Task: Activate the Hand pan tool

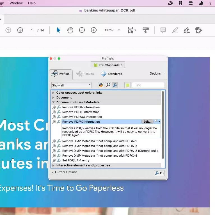Action: click(70, 30)
